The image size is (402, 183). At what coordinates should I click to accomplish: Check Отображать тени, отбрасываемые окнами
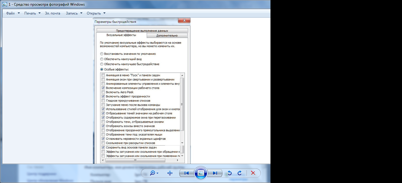pos(103,122)
